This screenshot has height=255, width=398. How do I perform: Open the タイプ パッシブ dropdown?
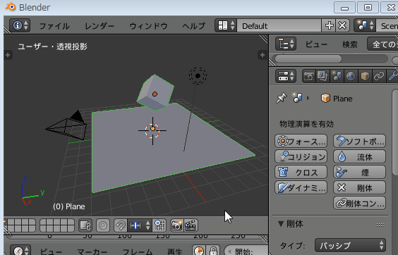click(x=350, y=245)
